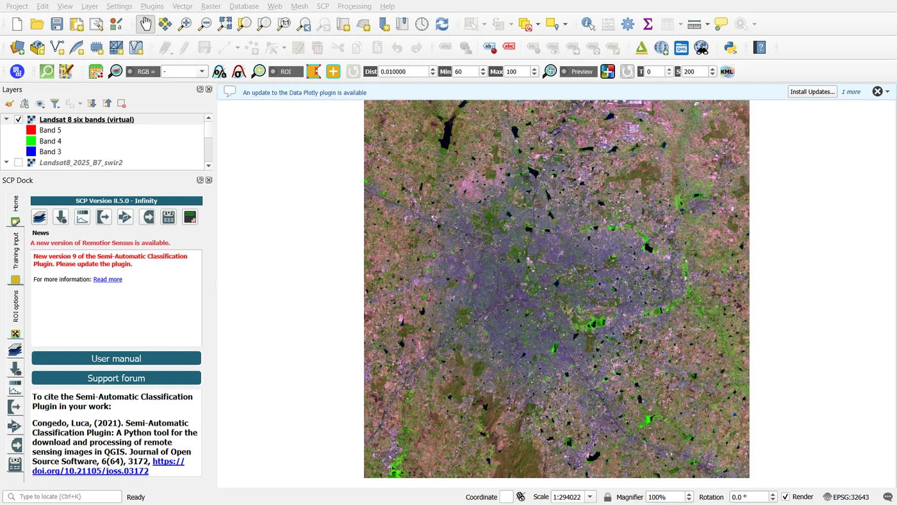Select the Pan Map hand tool
897x505 pixels.
pos(145,24)
